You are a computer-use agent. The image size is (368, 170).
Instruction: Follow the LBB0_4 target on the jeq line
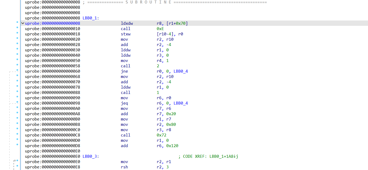click(181, 103)
